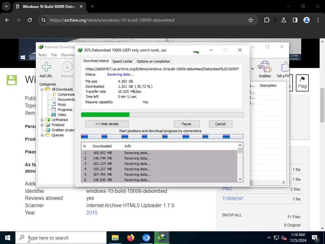
Task: Open File Explorer from the taskbar
Action: tap(115, 238)
